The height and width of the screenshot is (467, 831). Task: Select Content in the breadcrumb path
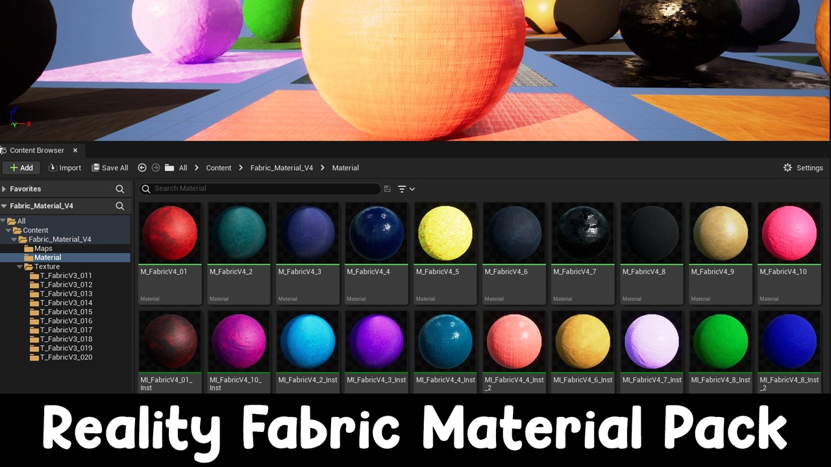(x=218, y=167)
